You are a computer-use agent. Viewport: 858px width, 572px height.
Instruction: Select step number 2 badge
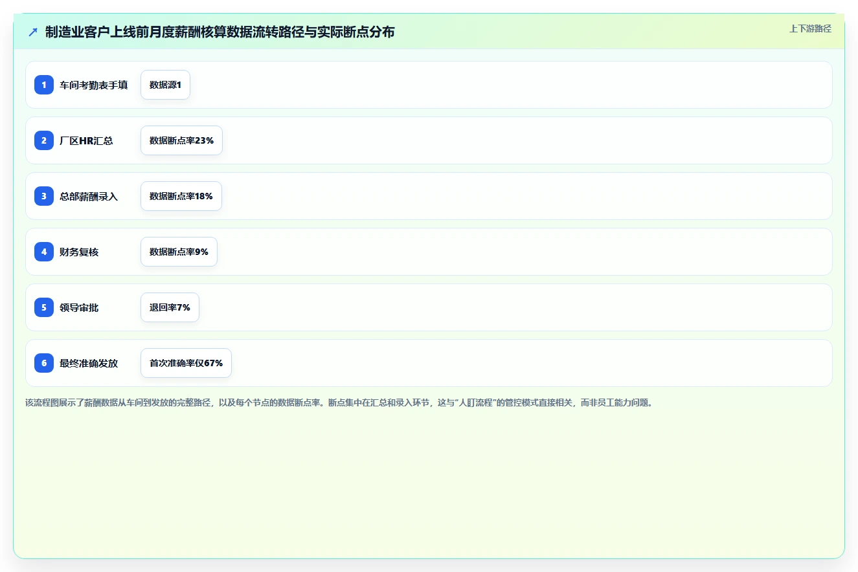click(44, 140)
